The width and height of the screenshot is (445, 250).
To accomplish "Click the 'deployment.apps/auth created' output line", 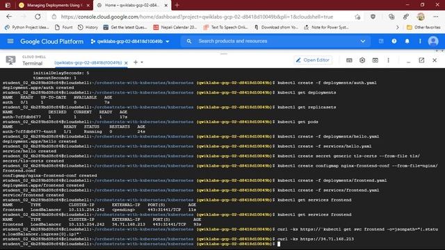I will point(38,87).
